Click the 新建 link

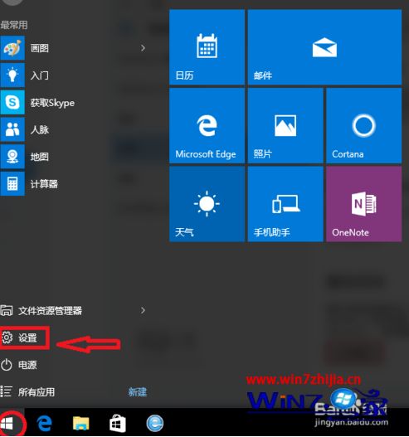point(138,392)
